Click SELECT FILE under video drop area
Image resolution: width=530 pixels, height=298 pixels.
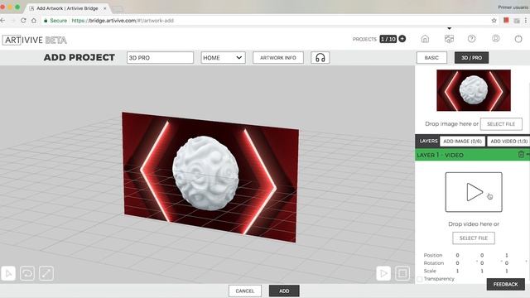(x=474, y=238)
